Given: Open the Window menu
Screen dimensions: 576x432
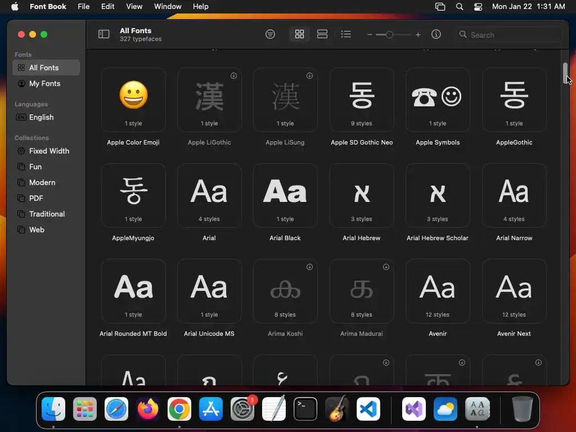Looking at the screenshot, I should coord(168,6).
